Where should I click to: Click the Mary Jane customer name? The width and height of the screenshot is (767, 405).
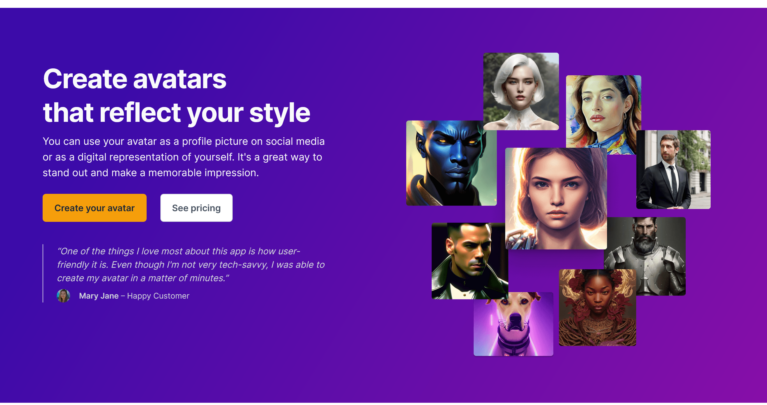pyautogui.click(x=99, y=296)
